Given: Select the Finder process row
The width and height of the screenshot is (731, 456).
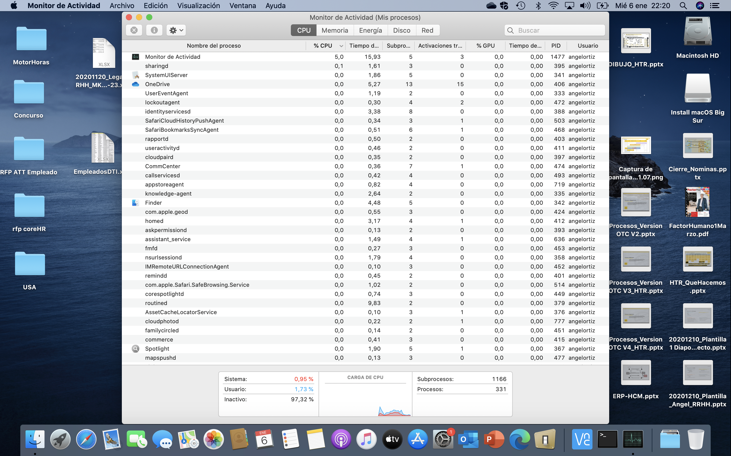Looking at the screenshot, I should [154, 203].
